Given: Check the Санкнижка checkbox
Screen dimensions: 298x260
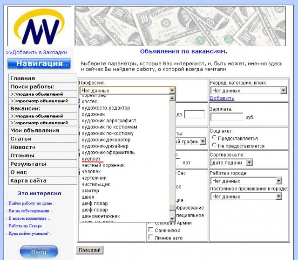Looking at the screenshot, I should pyautogui.click(x=151, y=230).
